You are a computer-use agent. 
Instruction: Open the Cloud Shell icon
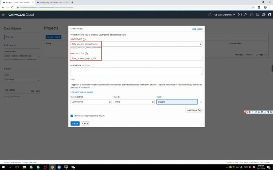pos(240,15)
